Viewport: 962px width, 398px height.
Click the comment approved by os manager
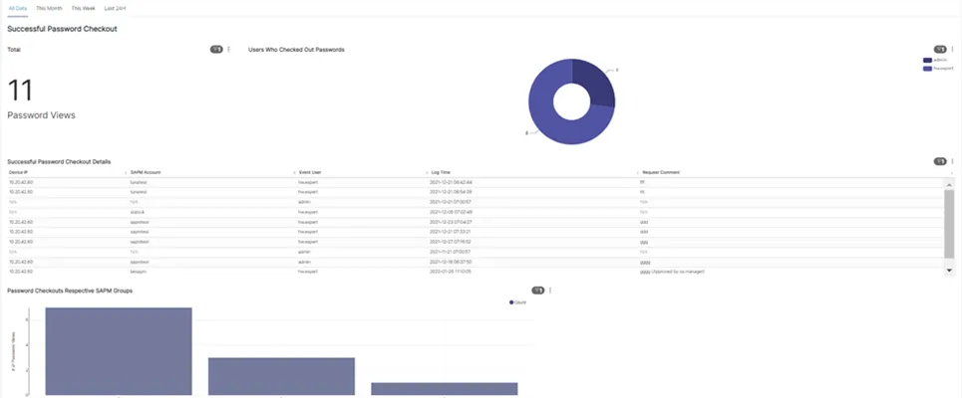click(673, 272)
